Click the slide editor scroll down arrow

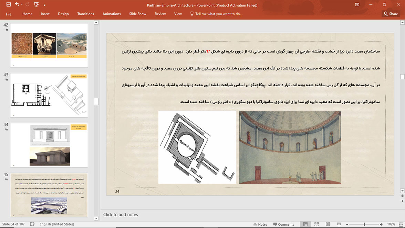coord(402,191)
